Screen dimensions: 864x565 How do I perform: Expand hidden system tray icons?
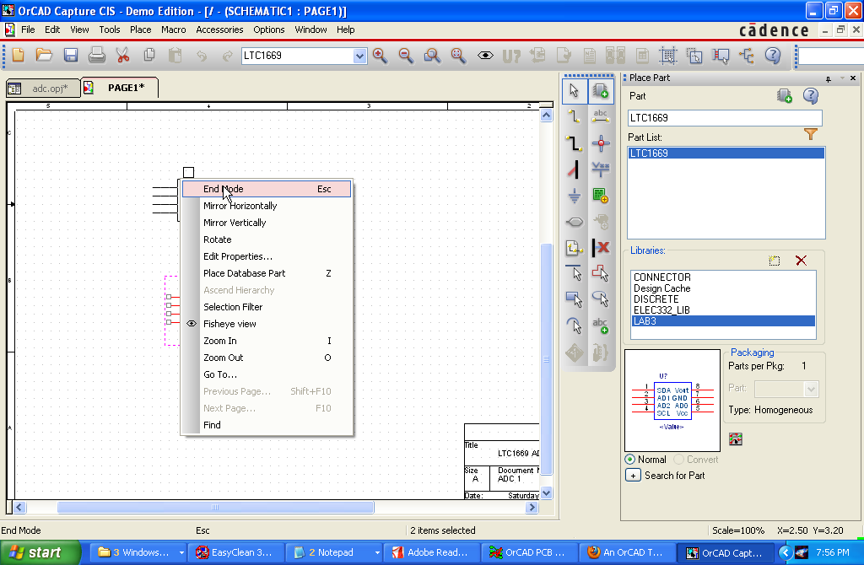pyautogui.click(x=786, y=552)
